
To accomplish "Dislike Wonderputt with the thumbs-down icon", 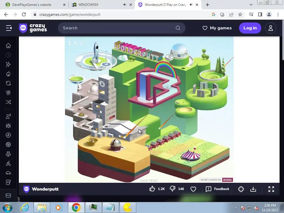I will click(x=173, y=189).
